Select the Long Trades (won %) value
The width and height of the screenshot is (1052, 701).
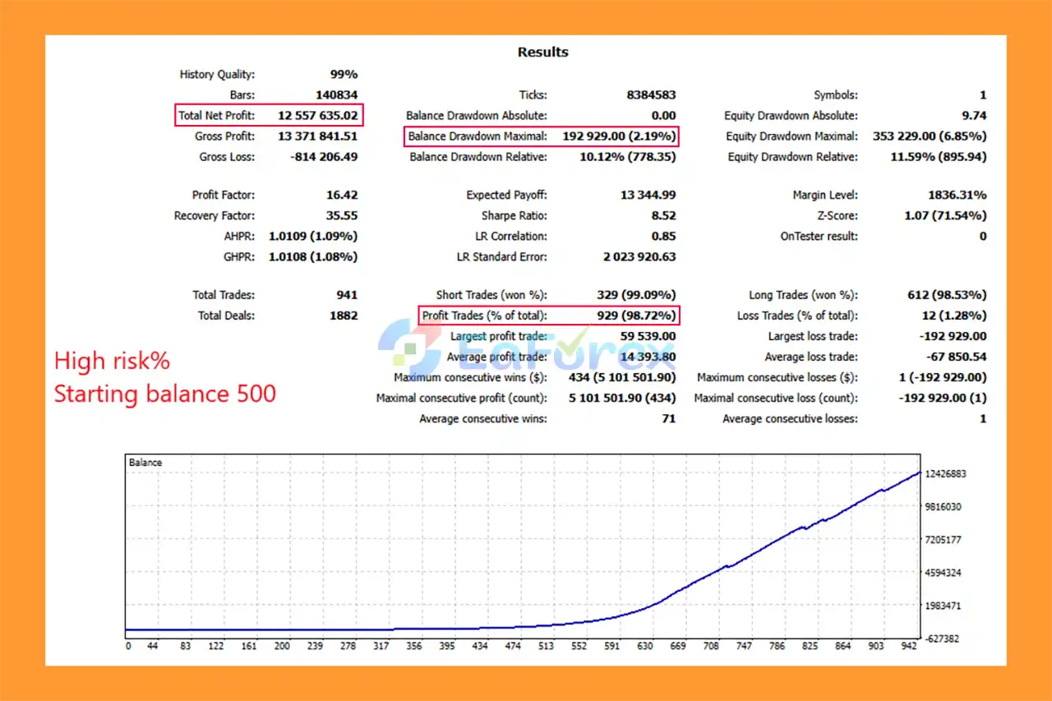948,295
